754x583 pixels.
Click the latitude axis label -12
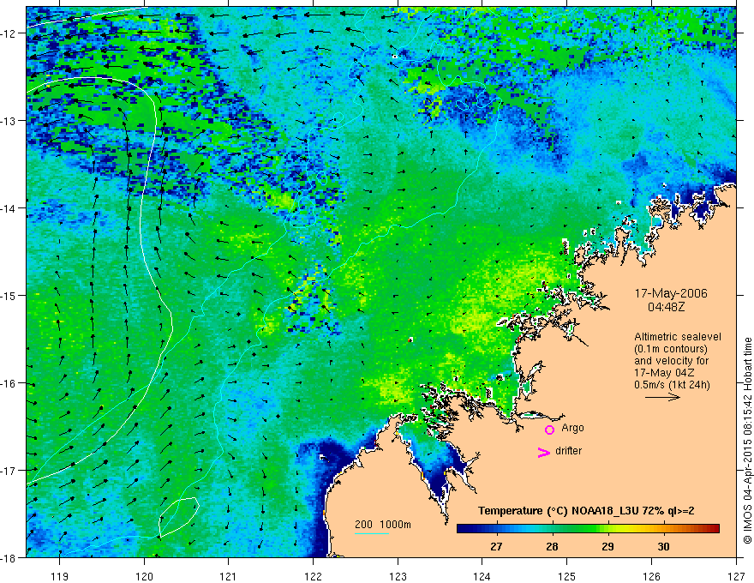point(9,33)
